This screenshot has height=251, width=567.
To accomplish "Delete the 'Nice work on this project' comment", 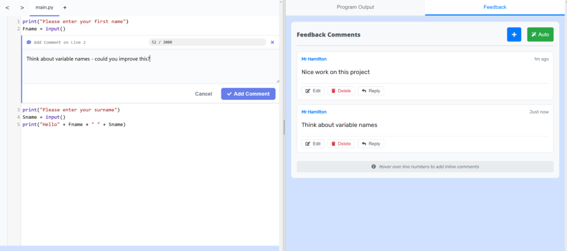I will point(340,91).
